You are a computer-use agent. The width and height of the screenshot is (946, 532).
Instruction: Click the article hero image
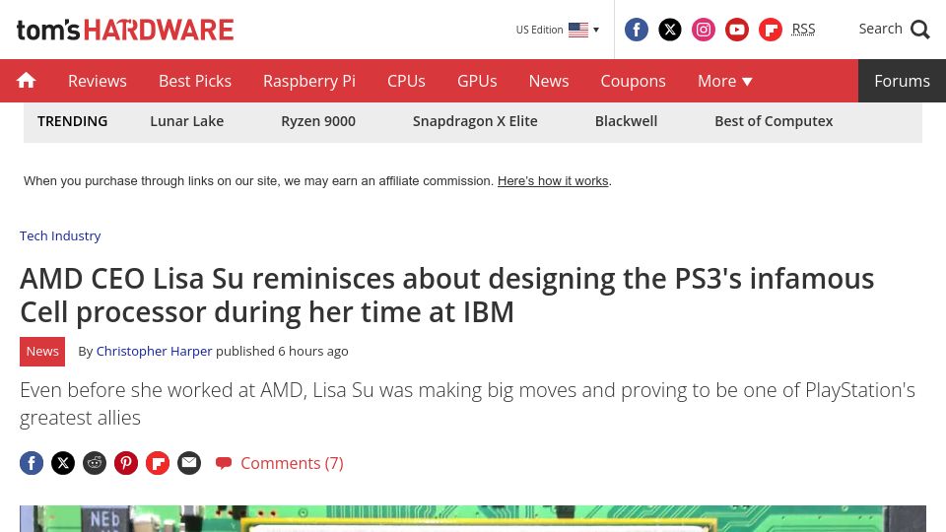tap(472, 519)
